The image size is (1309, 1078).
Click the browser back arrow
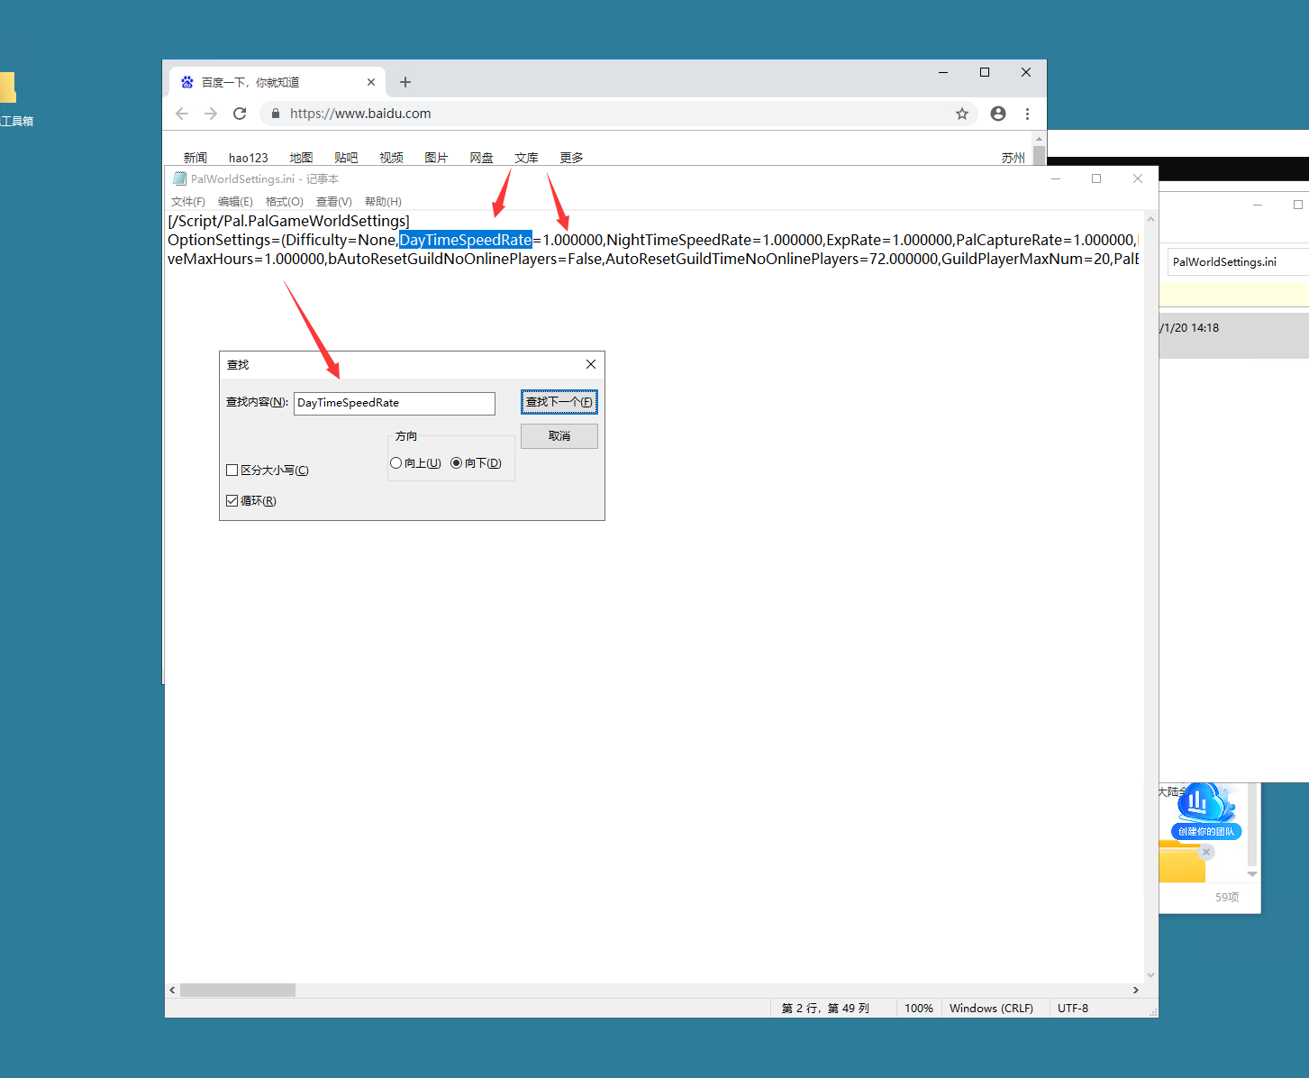coord(182,114)
